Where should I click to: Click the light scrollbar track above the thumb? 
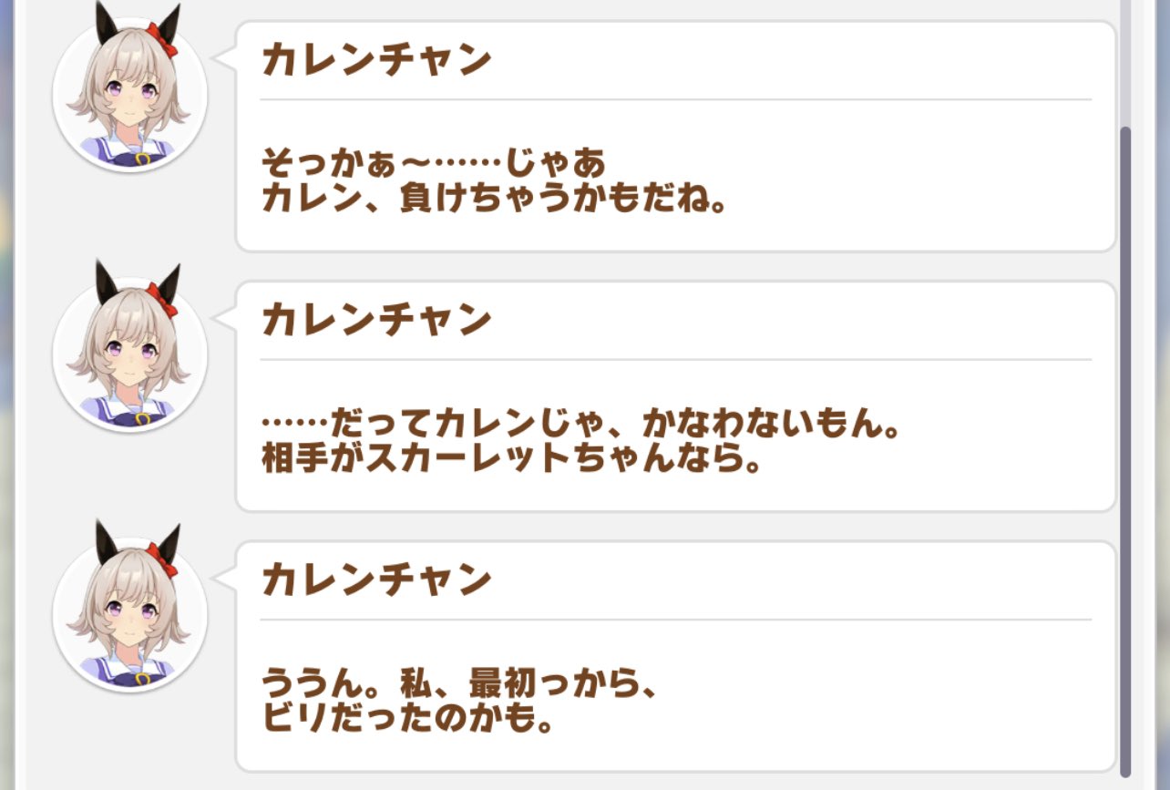click(1125, 63)
